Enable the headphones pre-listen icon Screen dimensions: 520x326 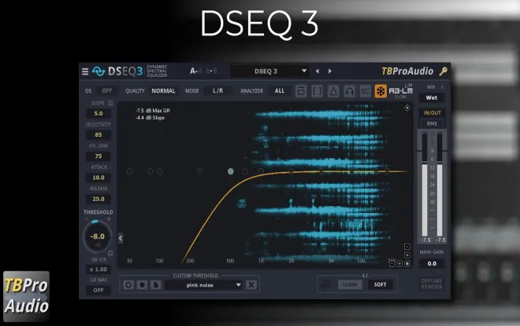[x=349, y=91]
